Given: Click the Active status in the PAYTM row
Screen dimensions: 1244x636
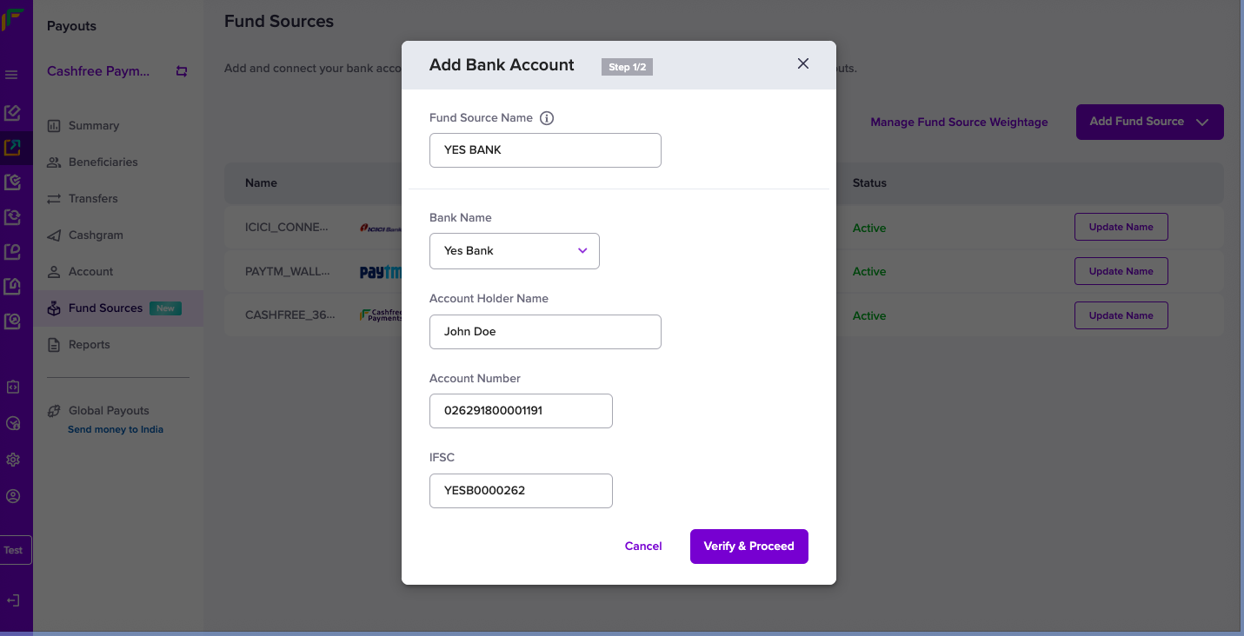Looking at the screenshot, I should (869, 272).
